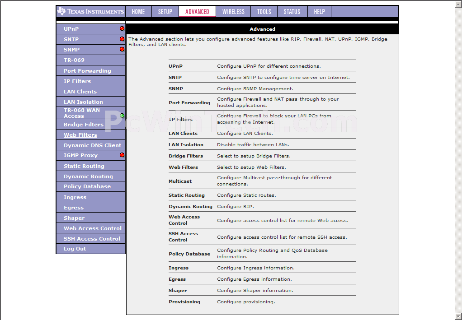
Task: Click Static Routing in the table
Action: point(187,195)
